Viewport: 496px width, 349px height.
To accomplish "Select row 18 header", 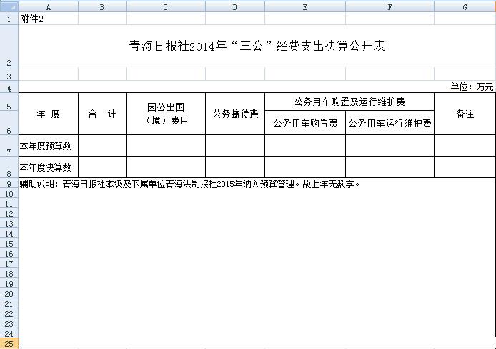I will pos(9,274).
